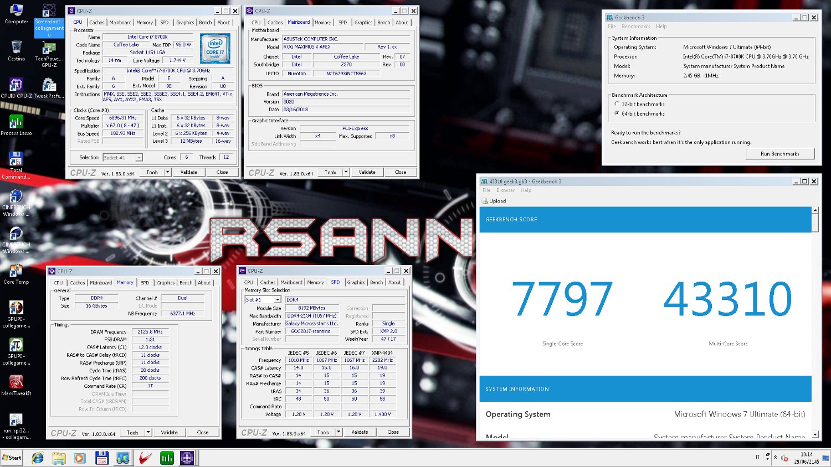The image size is (831, 467).
Task: Switch to CPU-Z purple chip taskbar icon
Action: 187,458
